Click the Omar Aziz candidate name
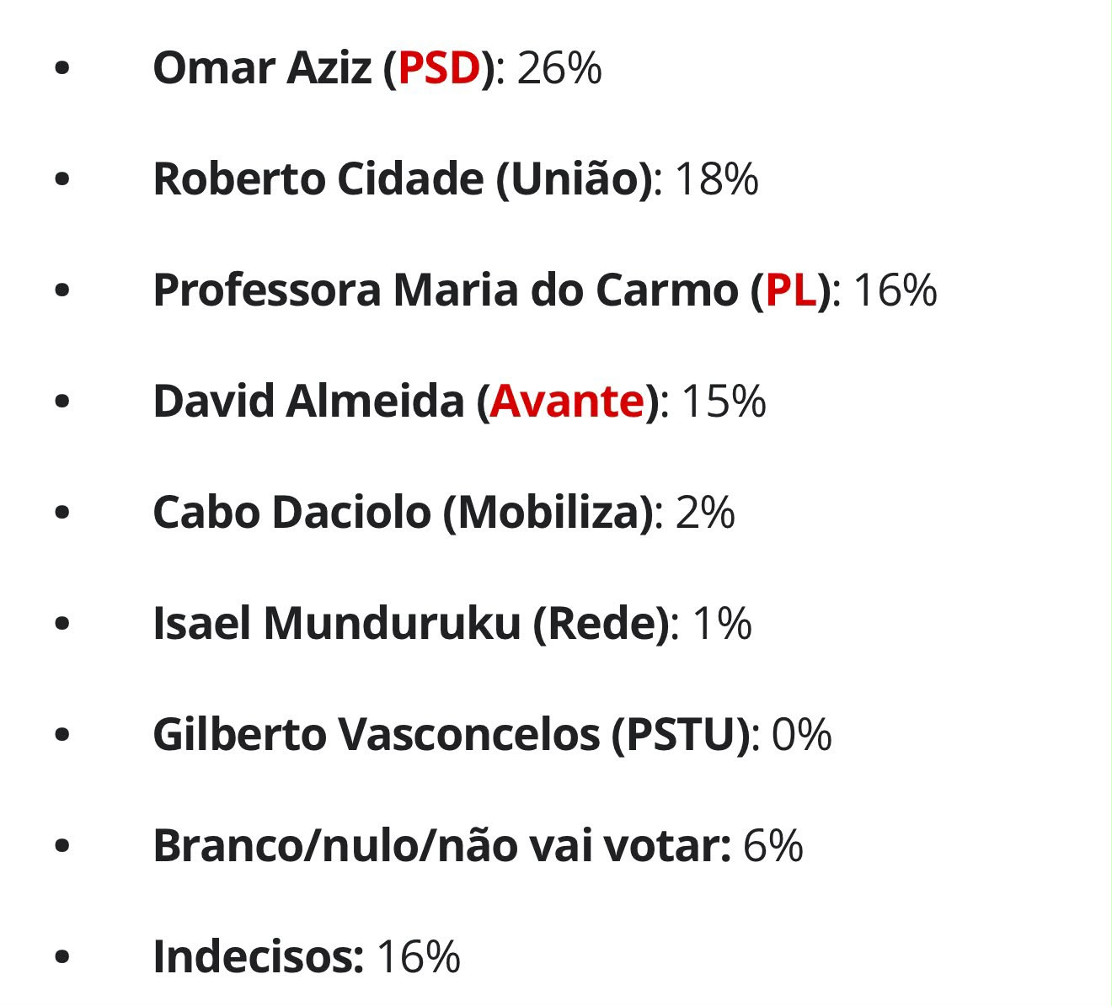This screenshot has width=1112, height=1006. [x=262, y=68]
